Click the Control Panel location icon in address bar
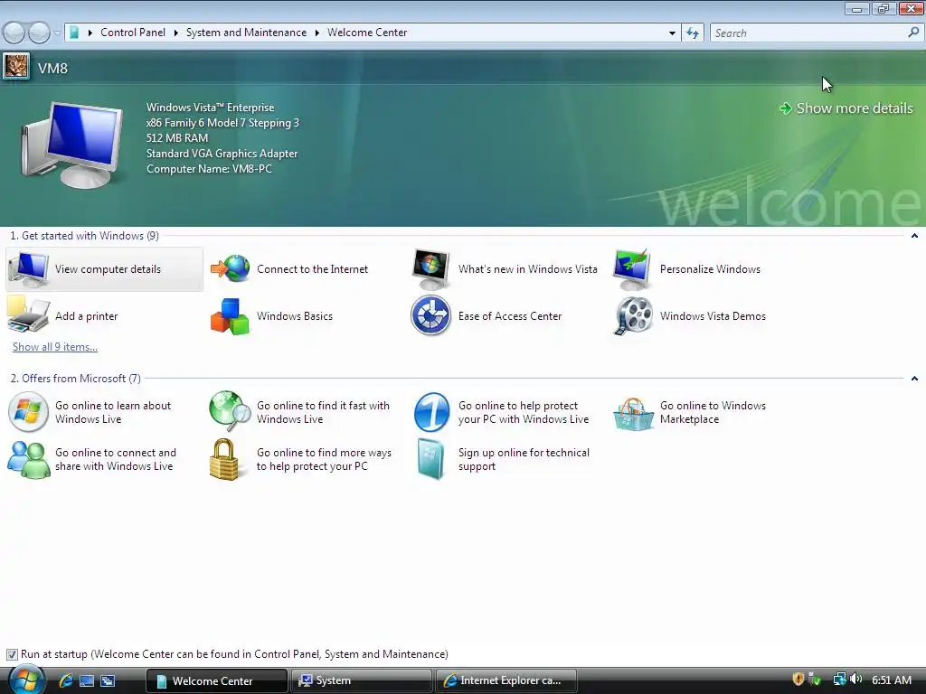The width and height of the screenshot is (926, 694). pyautogui.click(x=74, y=33)
